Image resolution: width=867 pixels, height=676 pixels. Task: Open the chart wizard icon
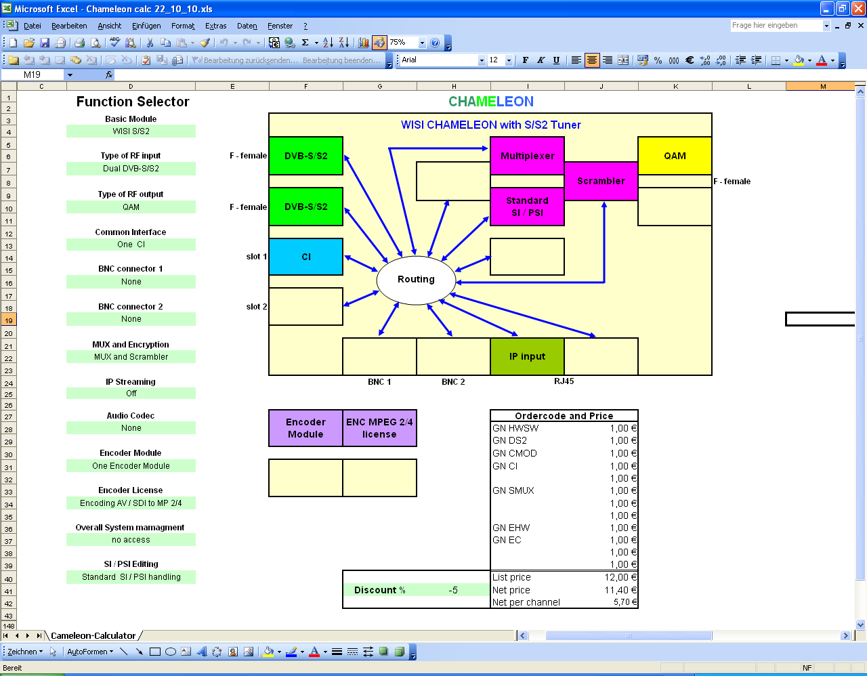click(x=364, y=43)
